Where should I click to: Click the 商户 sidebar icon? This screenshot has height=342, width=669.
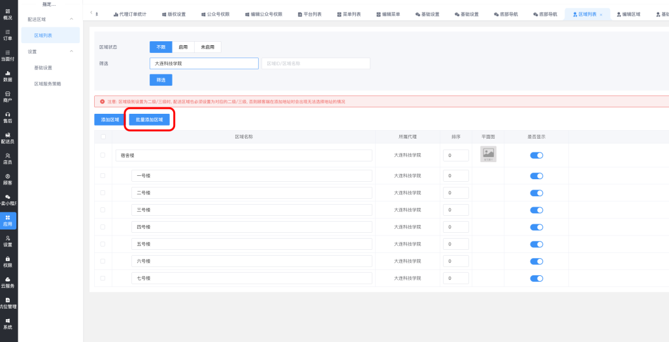(8, 97)
